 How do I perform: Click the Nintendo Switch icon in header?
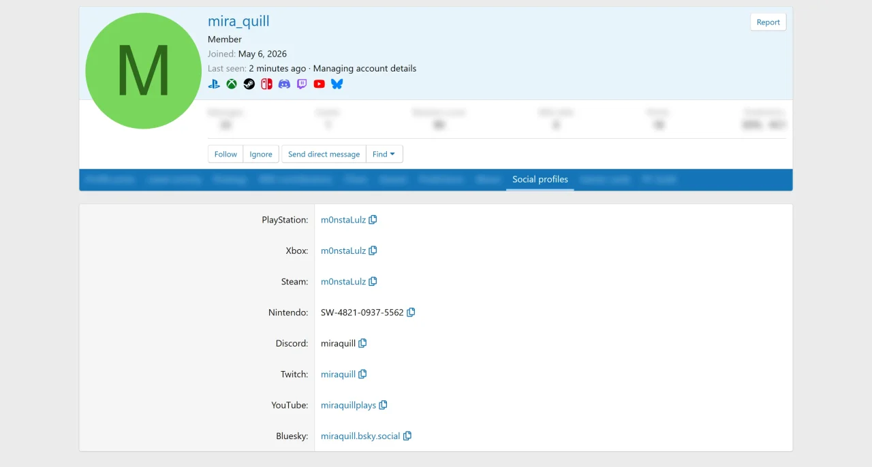(266, 84)
